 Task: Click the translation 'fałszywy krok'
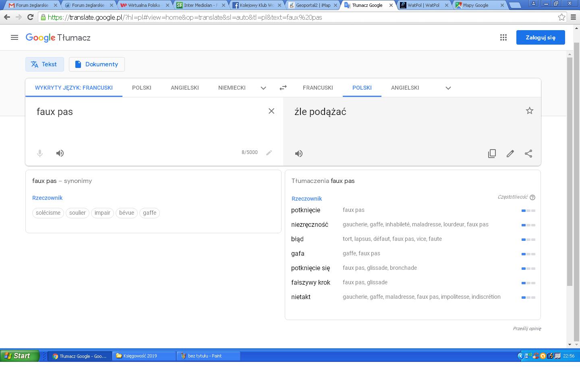pos(311,282)
